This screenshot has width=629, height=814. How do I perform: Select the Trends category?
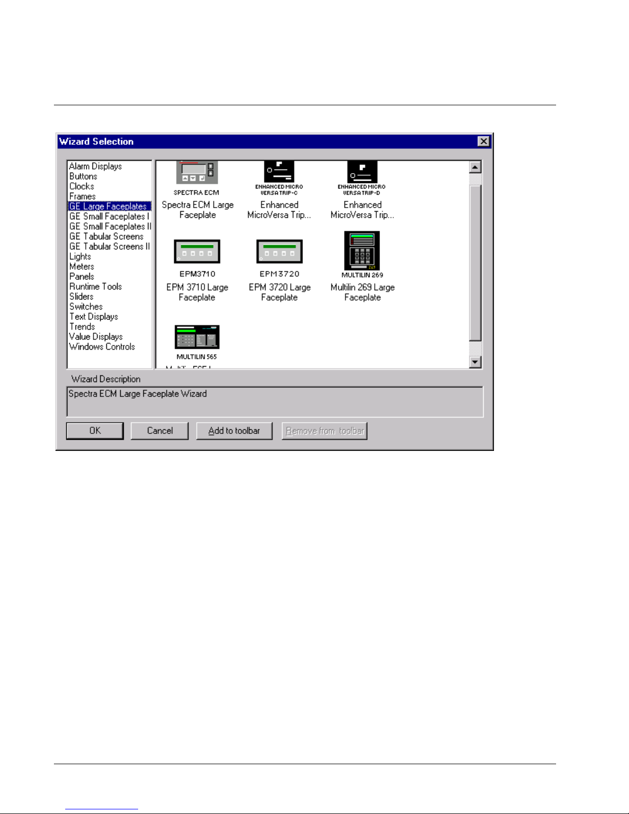click(x=82, y=327)
